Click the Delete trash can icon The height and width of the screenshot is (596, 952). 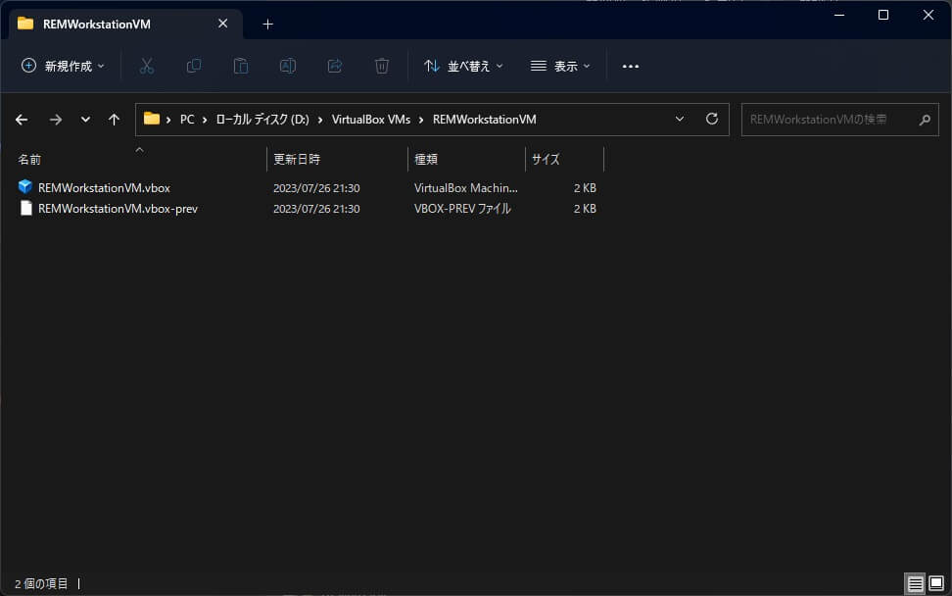pos(382,66)
